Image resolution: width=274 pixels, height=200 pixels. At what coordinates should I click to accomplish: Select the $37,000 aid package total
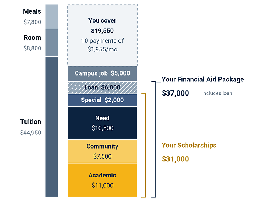click(x=175, y=93)
